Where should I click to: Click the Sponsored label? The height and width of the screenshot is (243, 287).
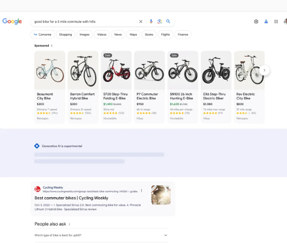pyautogui.click(x=42, y=46)
